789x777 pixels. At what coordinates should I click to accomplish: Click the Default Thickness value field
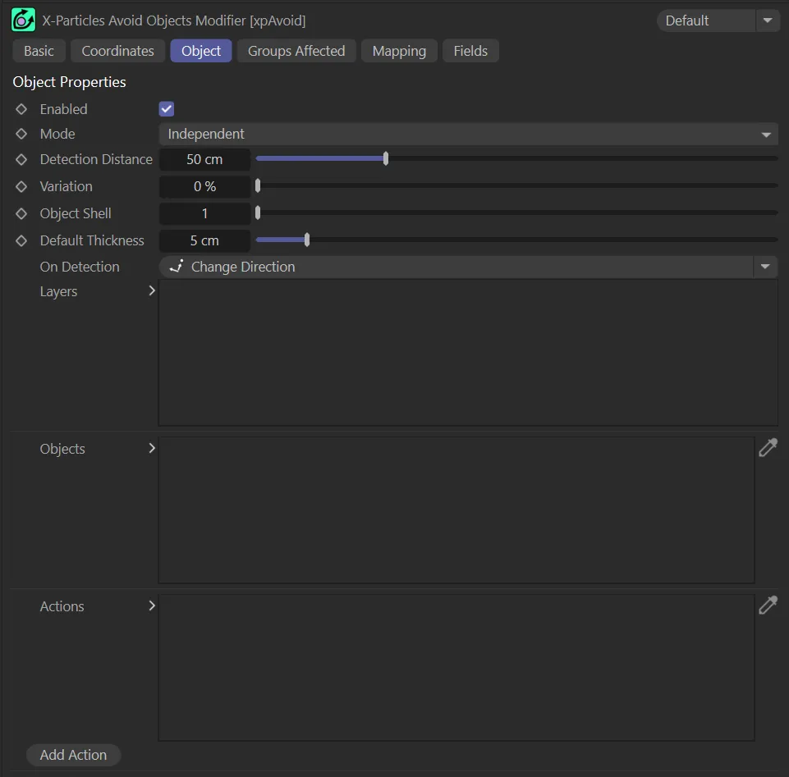204,240
